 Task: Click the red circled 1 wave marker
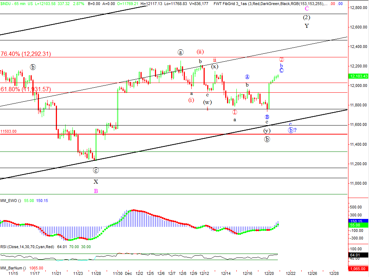[x=235, y=112]
